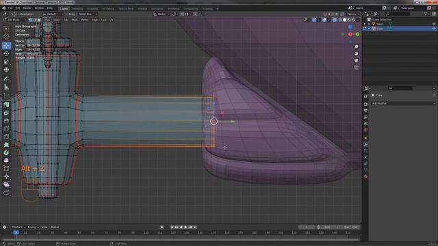Viewport: 438px width, 246px height.
Task: Open the Vertex menu in viewport header
Action: [x=85, y=20]
